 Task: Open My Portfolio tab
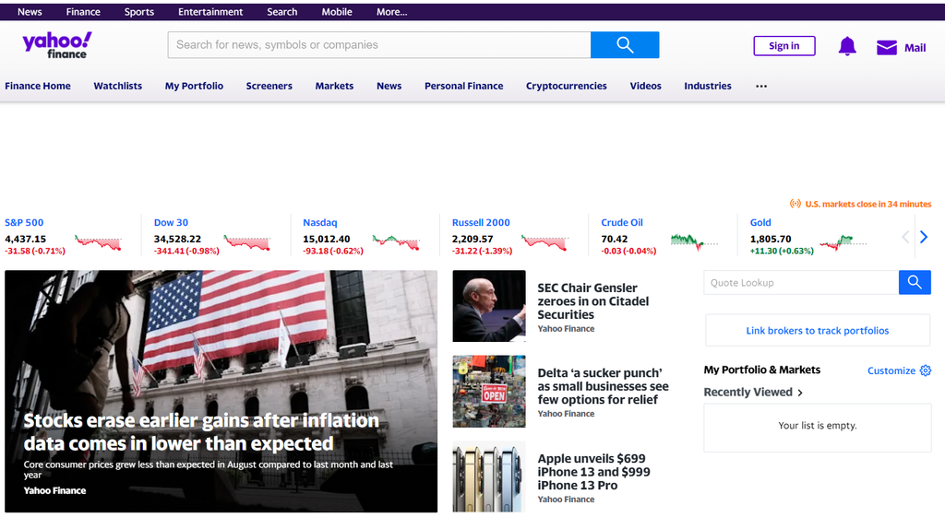tap(194, 86)
